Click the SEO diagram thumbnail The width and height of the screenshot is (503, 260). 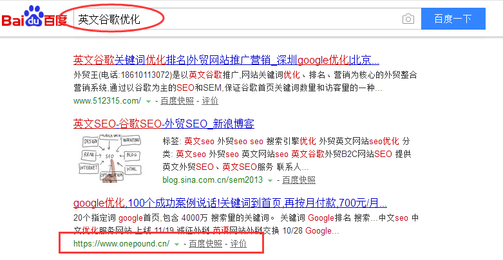click(x=110, y=159)
